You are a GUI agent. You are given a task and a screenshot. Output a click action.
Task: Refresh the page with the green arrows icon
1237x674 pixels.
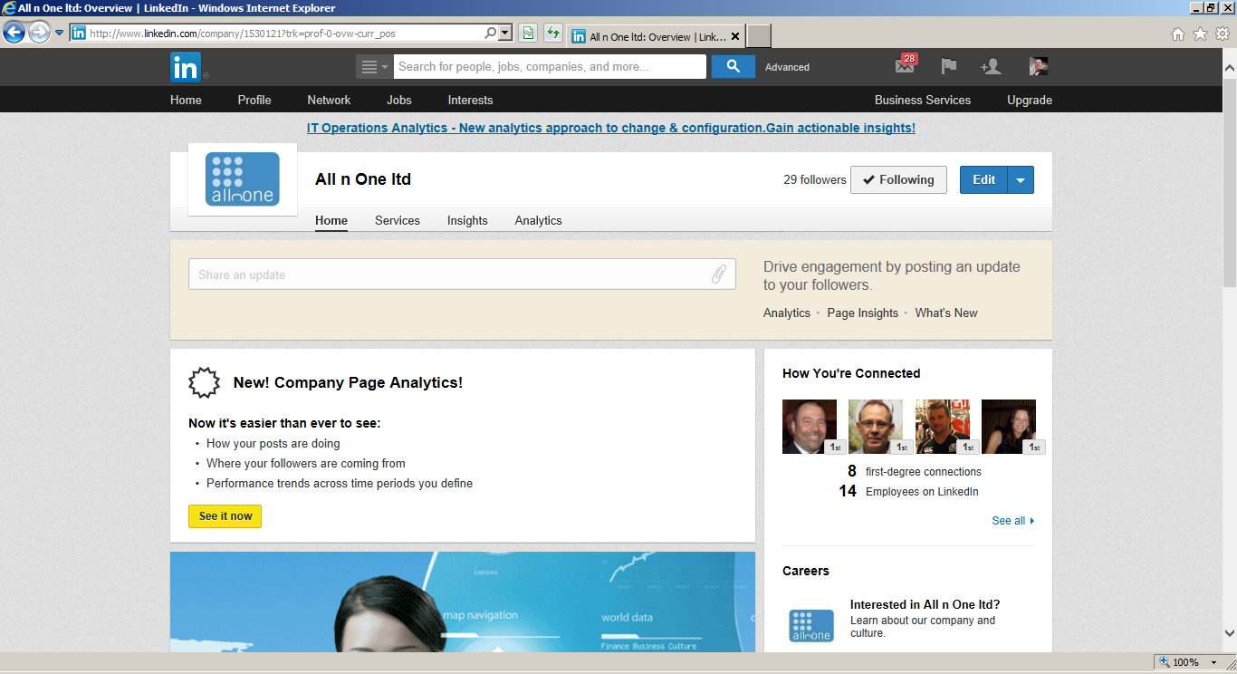(552, 34)
